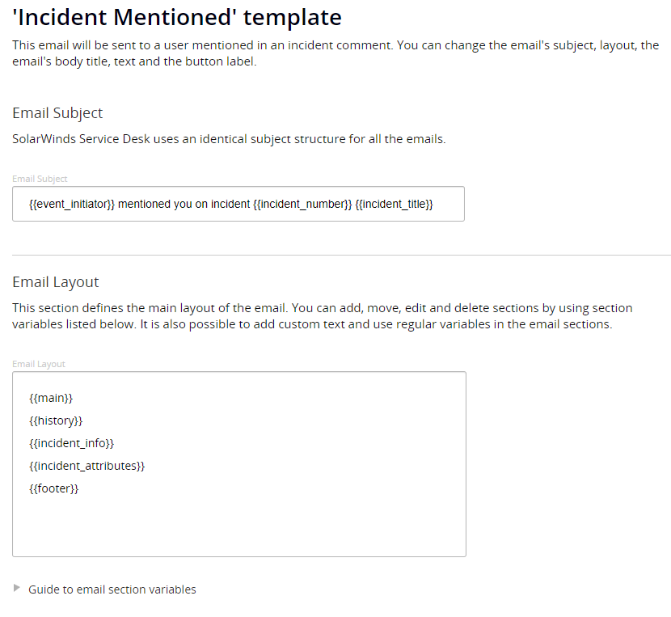Click {{incident_title}} in the subject field
Screen dimensions: 671x617
395,205
